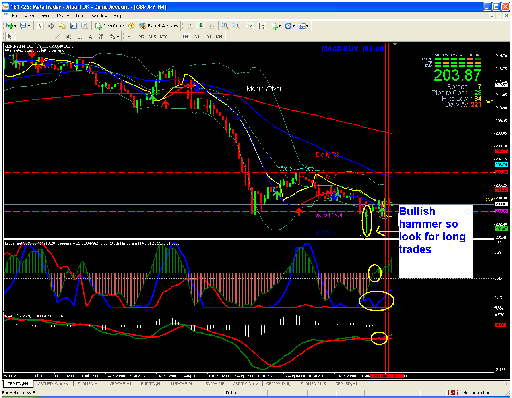Viewport: 512px width, 398px height.
Task: Open a New Chart from the toolbar
Action: click(x=9, y=26)
